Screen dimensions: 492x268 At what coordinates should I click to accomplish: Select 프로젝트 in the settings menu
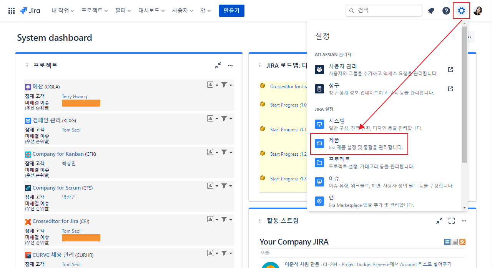(x=385, y=163)
